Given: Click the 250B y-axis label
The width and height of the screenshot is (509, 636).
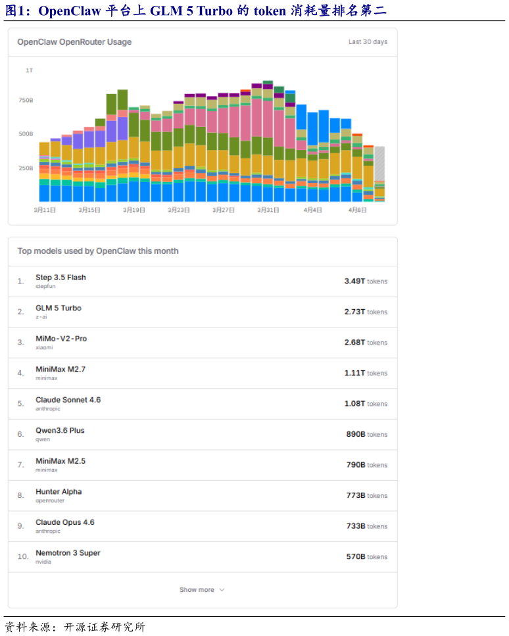Looking at the screenshot, I should tap(26, 168).
